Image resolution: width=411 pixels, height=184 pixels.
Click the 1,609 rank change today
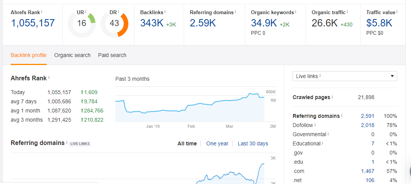tap(89, 93)
